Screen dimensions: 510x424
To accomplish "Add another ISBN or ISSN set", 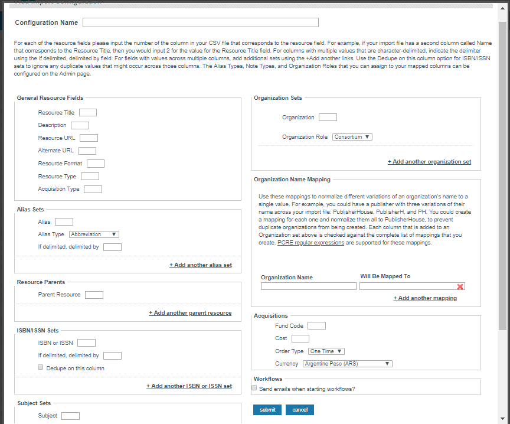I will tap(189, 386).
